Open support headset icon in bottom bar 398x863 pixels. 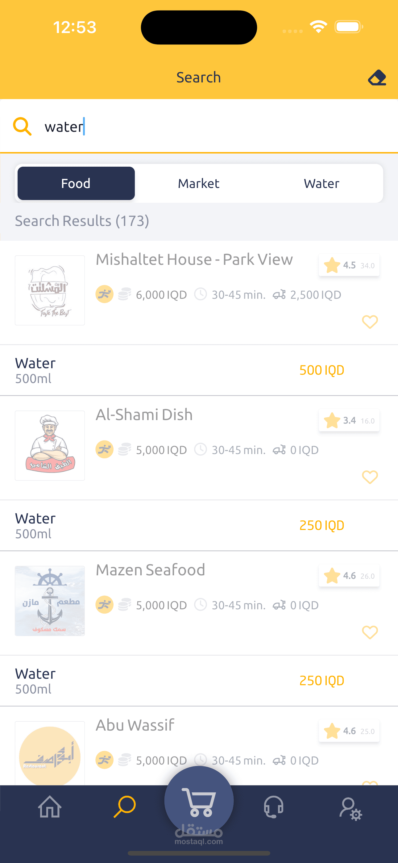click(274, 807)
